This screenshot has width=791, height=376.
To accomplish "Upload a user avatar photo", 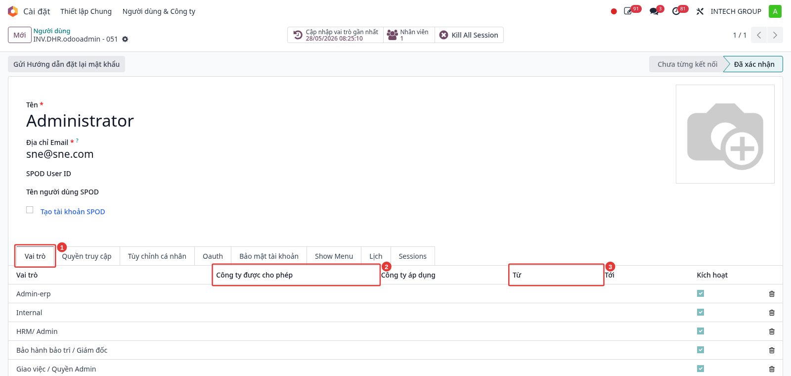I will [725, 134].
